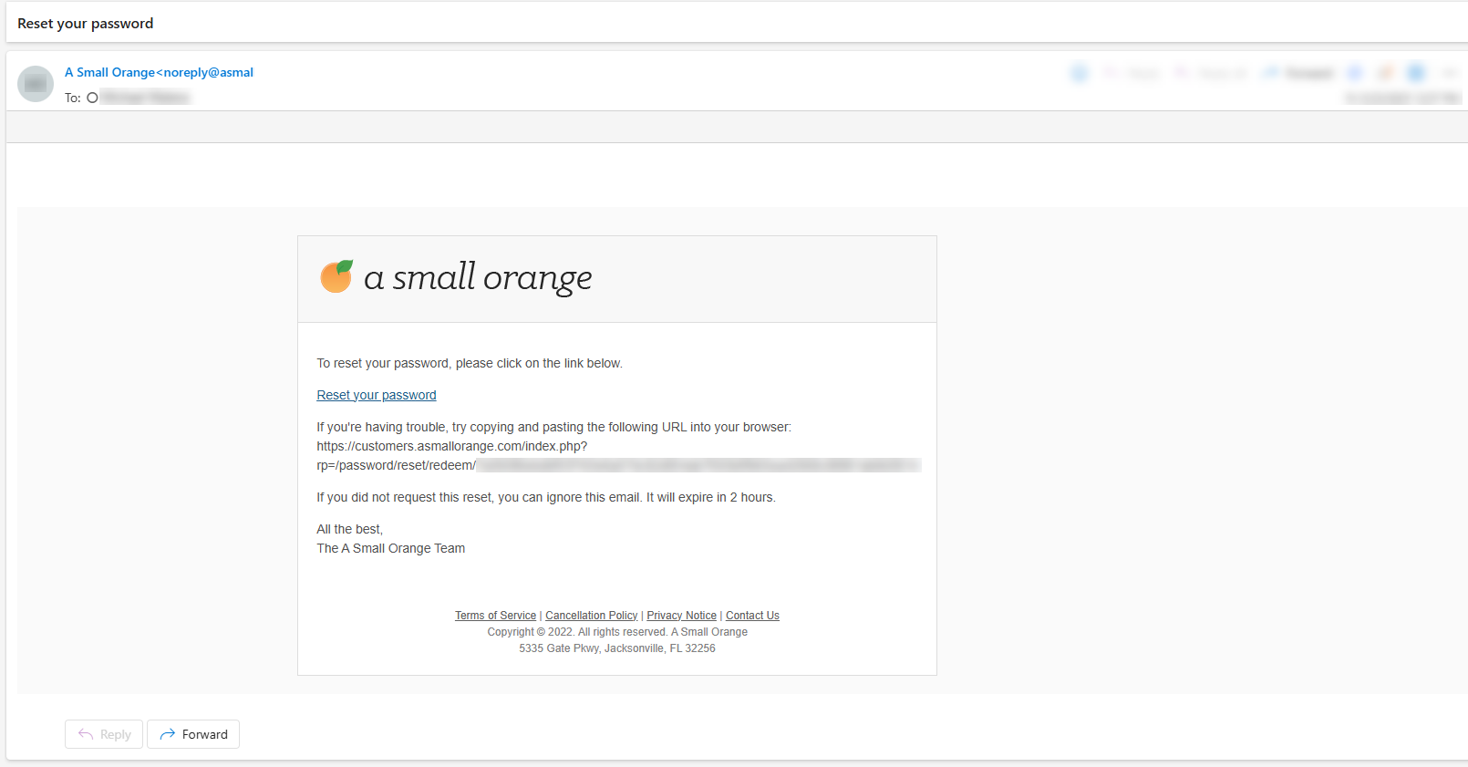Open the A Small Orange sender address
The width and height of the screenshot is (1468, 767).
point(159,72)
